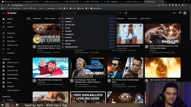Open the account avatar menu
This screenshot has width=191, height=107.
click(x=185, y=13)
